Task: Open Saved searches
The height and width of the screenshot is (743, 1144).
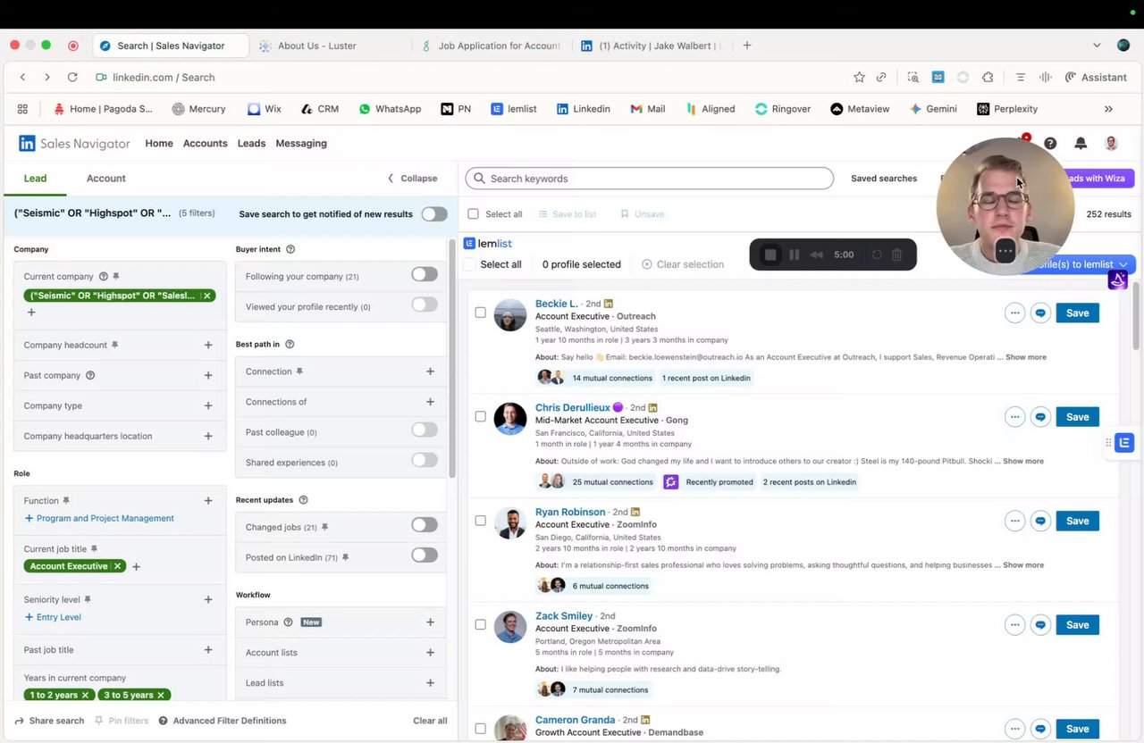Action: tap(884, 179)
